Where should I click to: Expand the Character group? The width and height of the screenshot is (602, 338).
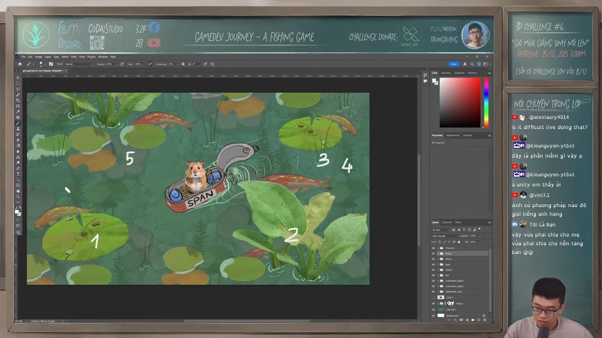(x=438, y=248)
